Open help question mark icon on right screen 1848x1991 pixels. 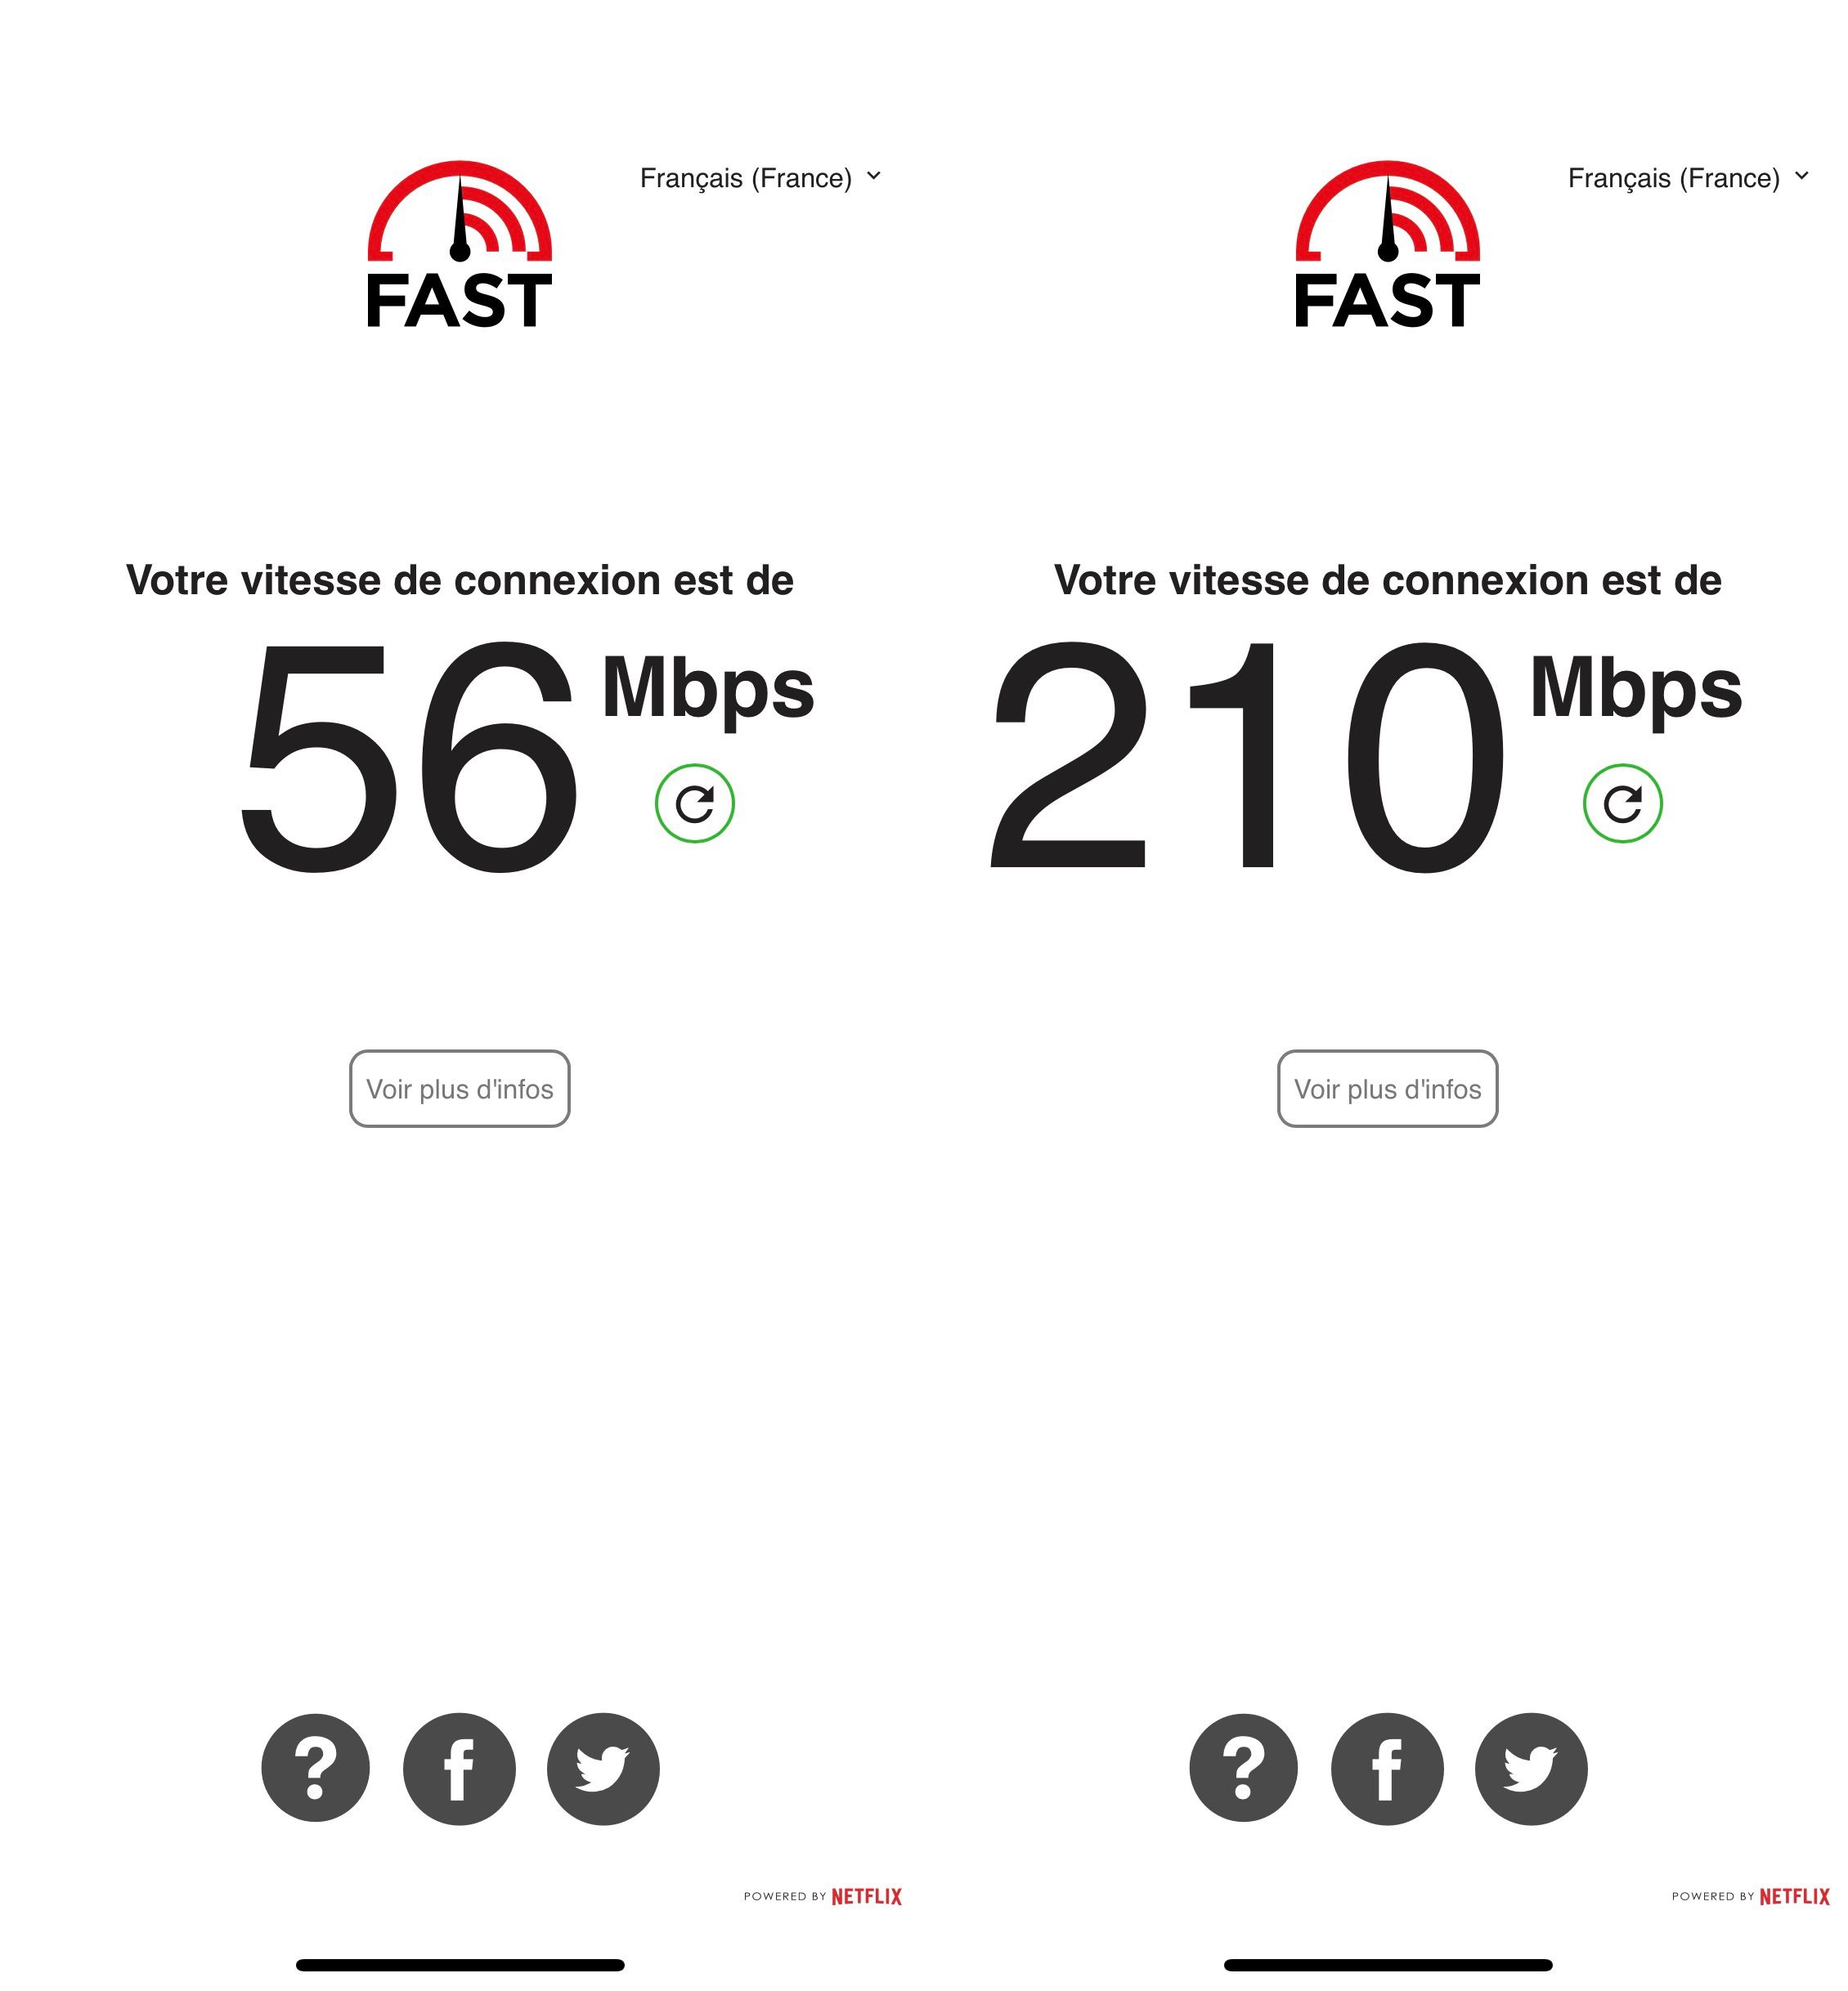coord(1243,1768)
